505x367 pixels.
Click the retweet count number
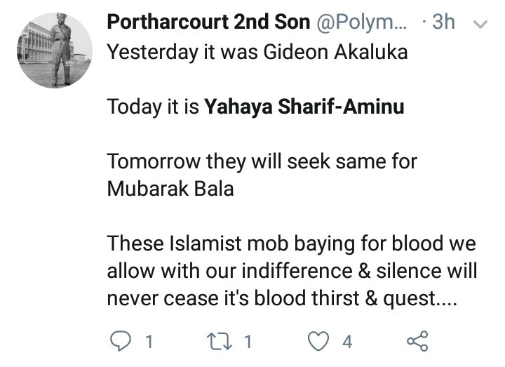pyautogui.click(x=248, y=342)
